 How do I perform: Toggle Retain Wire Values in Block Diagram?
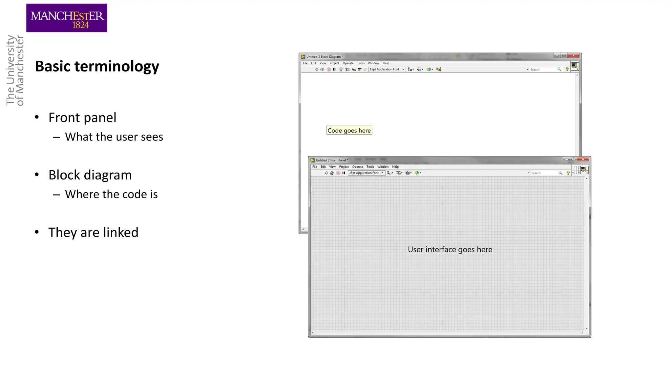pyautogui.click(x=347, y=69)
